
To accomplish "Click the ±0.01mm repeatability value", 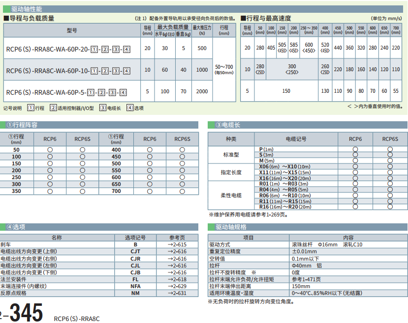I will pyautogui.click(x=304, y=252).
